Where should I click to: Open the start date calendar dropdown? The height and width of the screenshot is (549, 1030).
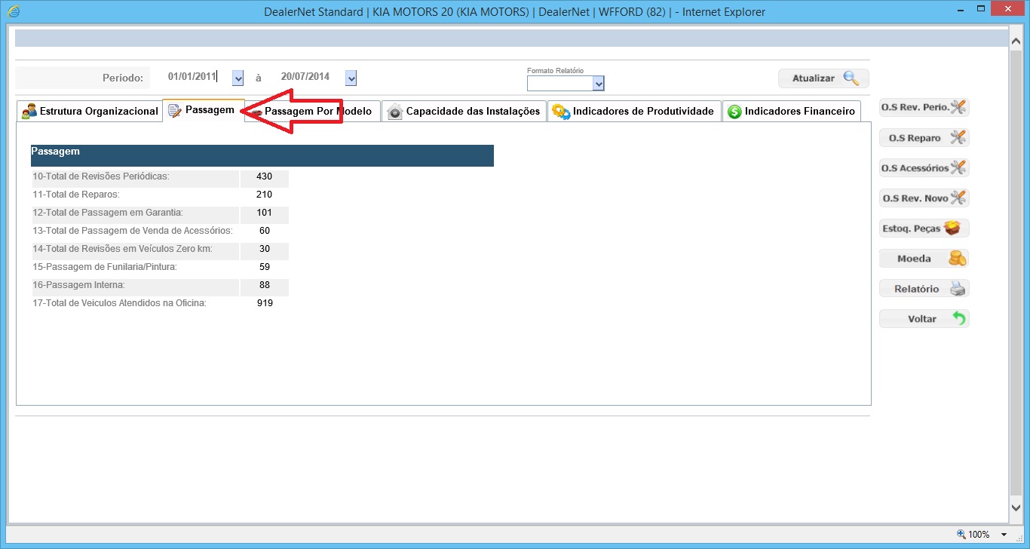click(x=238, y=78)
